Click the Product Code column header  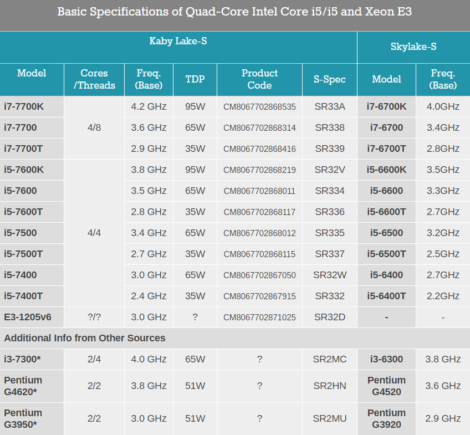pyautogui.click(x=259, y=80)
